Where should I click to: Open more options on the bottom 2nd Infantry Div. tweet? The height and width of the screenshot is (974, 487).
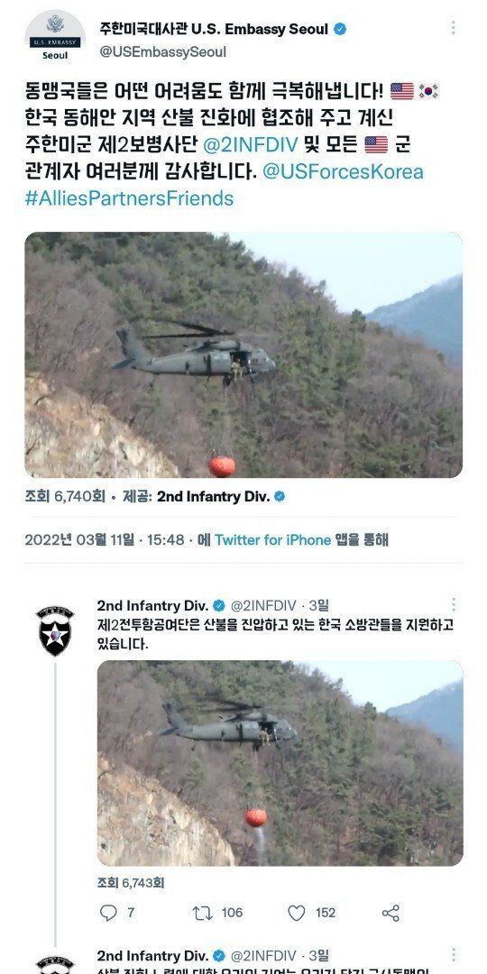pyautogui.click(x=454, y=955)
